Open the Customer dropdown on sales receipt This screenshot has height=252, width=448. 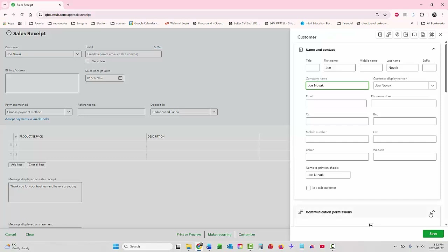click(78, 54)
